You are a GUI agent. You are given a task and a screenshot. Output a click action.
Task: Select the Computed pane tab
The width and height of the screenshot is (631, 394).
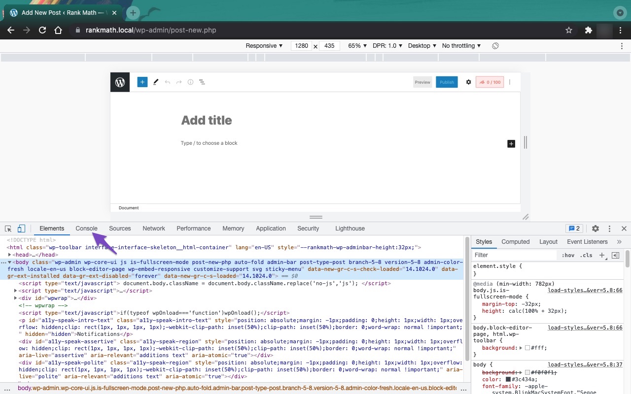[x=516, y=242]
